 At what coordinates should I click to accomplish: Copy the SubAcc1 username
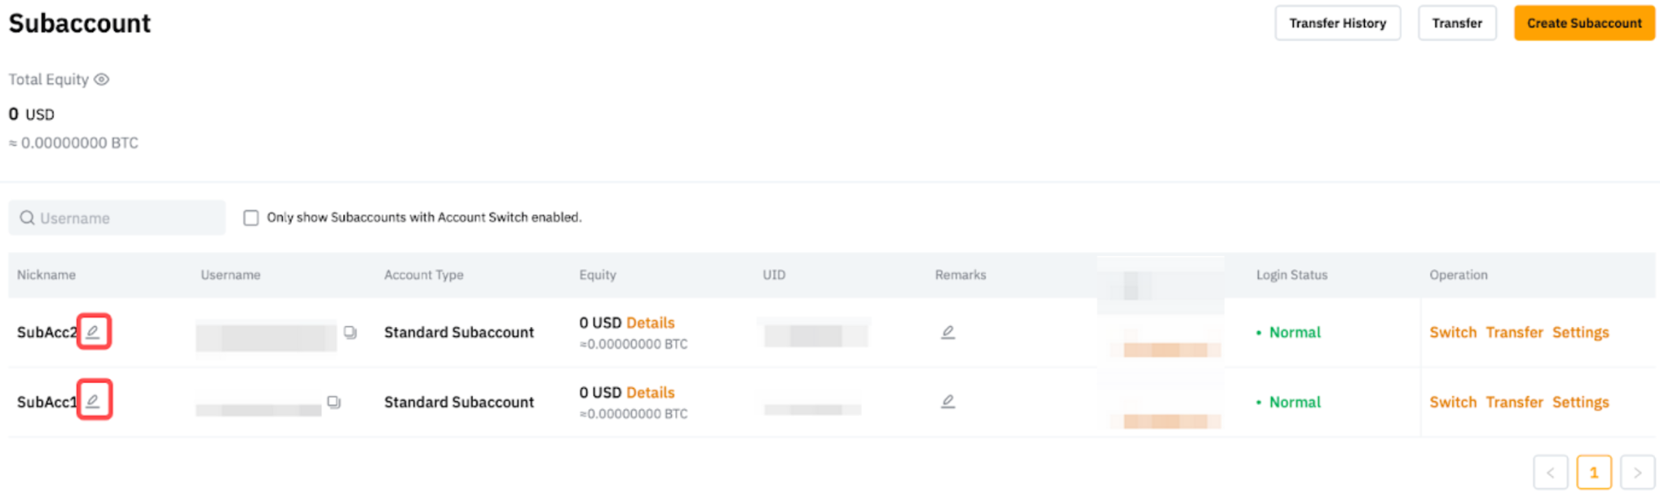coord(334,402)
